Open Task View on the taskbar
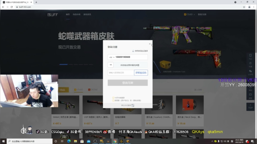Viewport: 257px width, 144px height. point(62,141)
